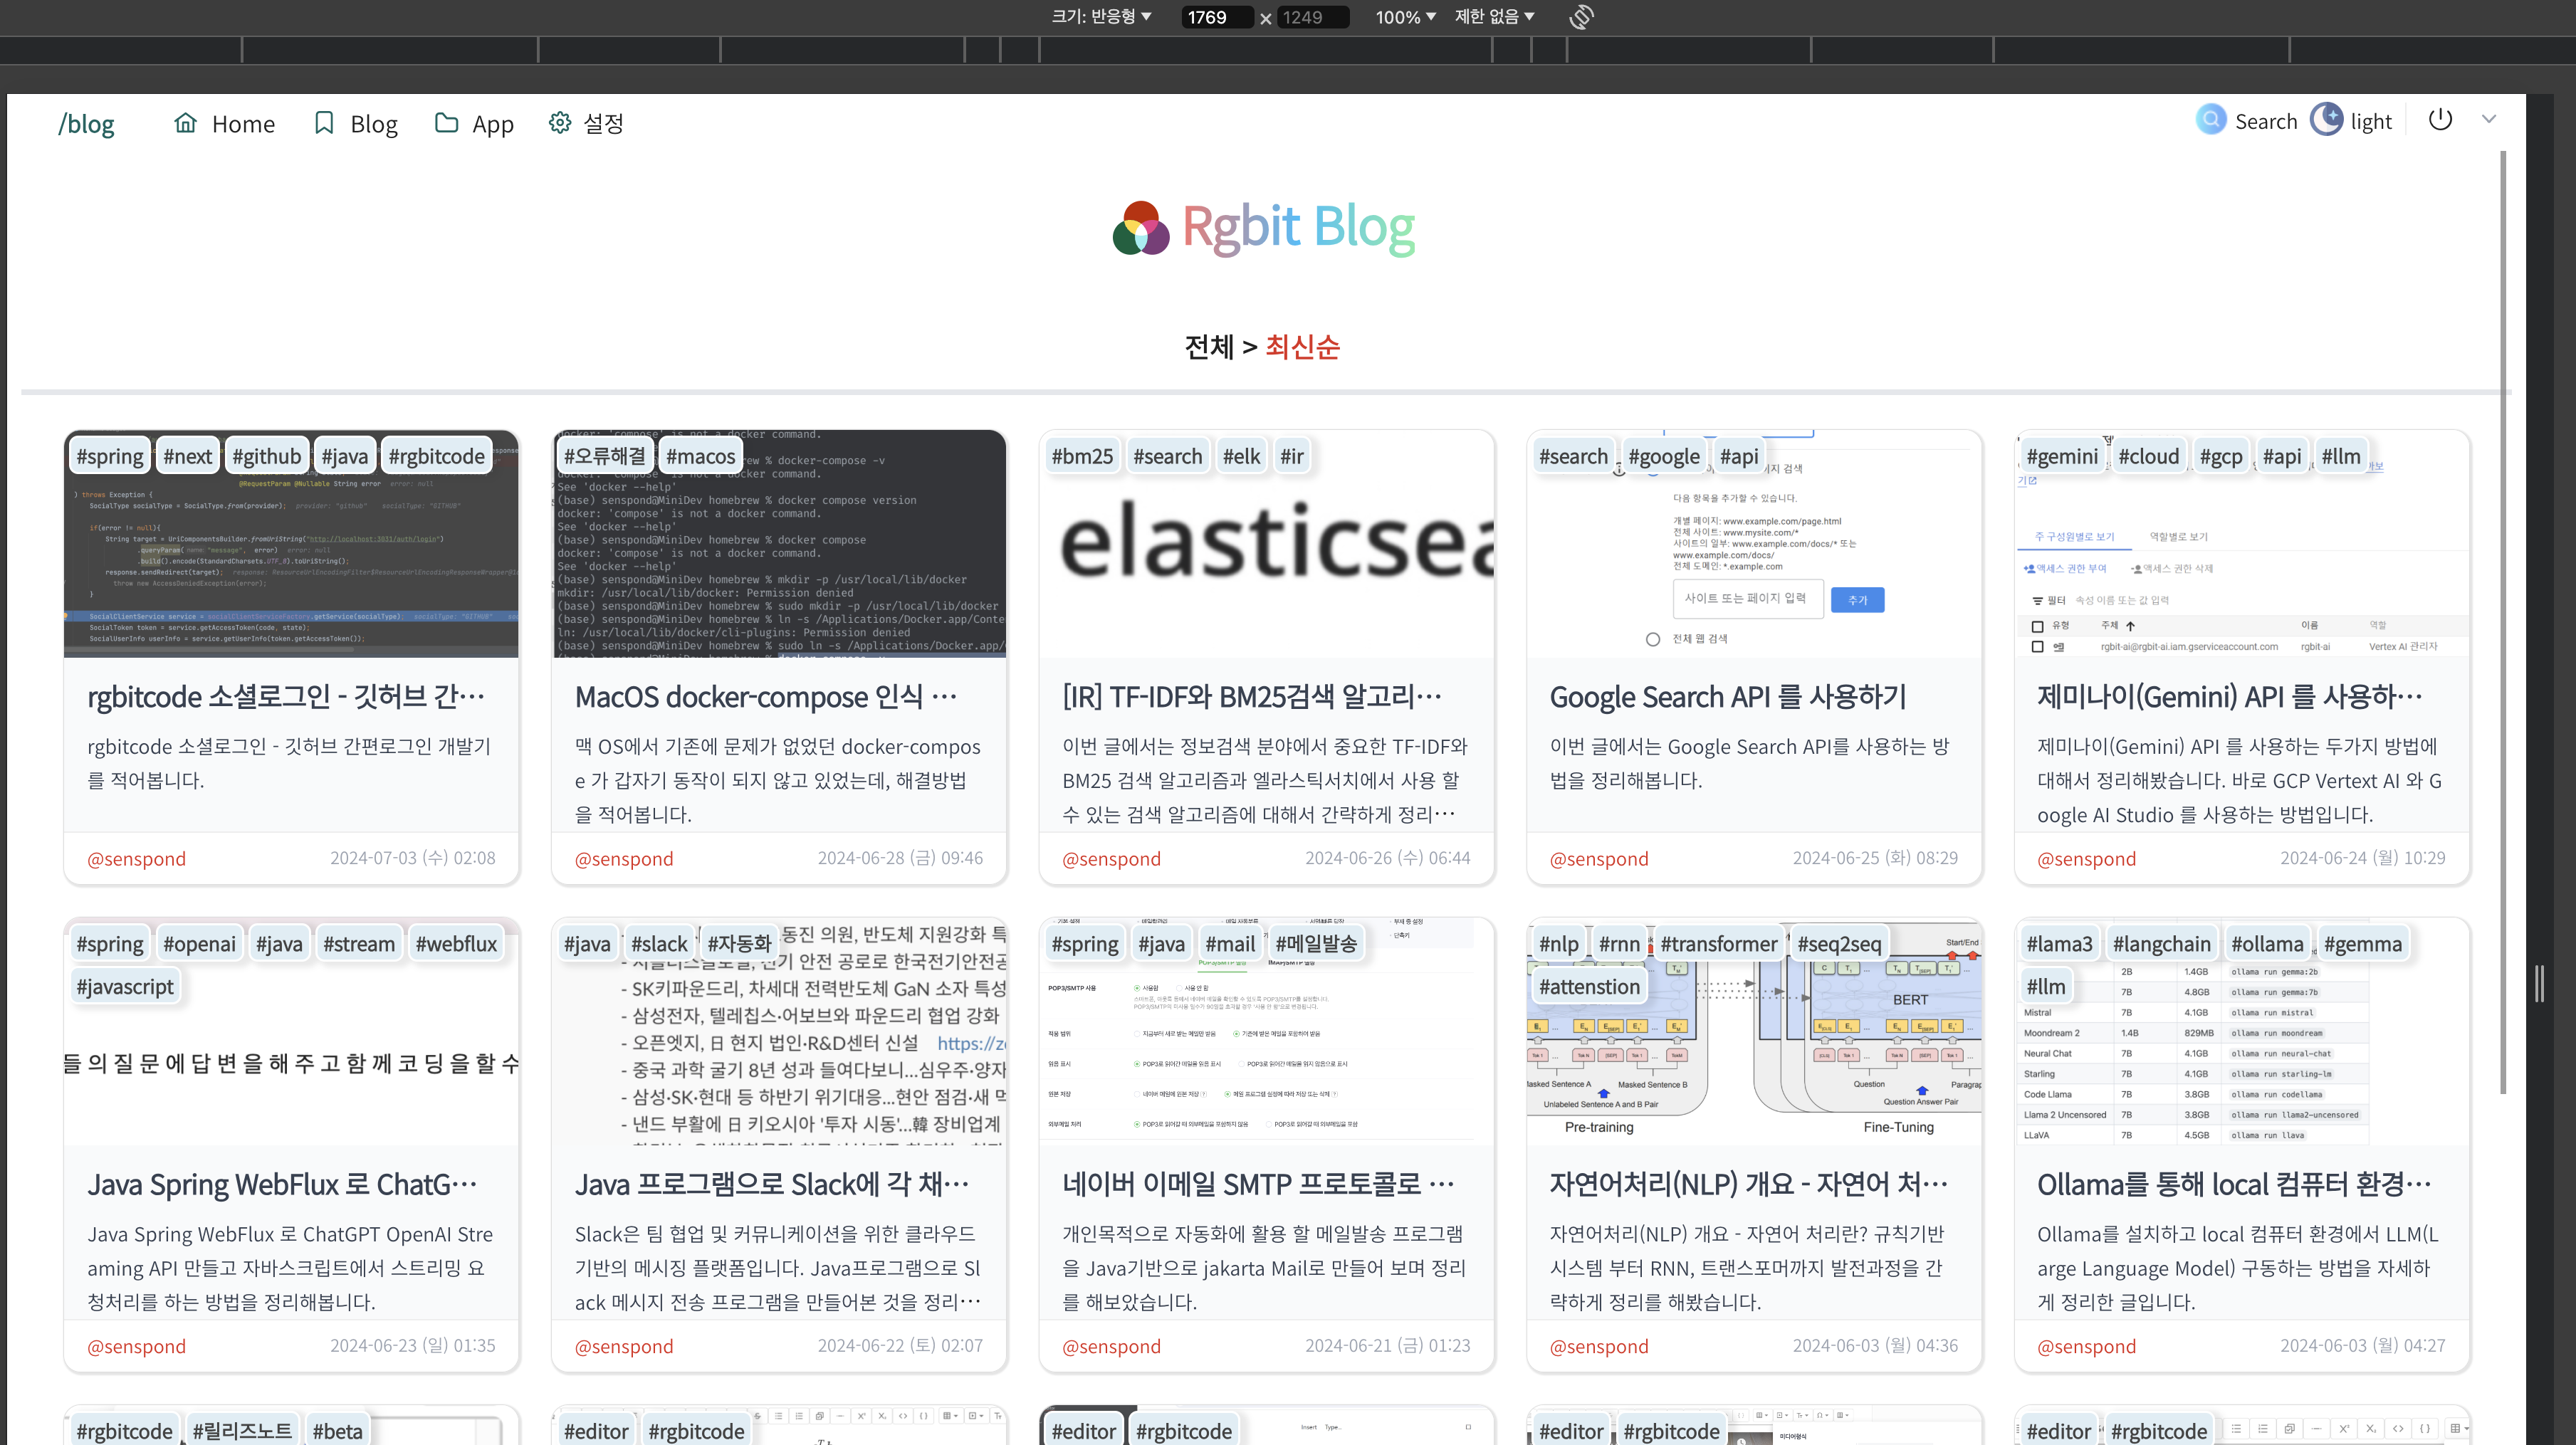Select the 최신순 sort option

point(1302,346)
